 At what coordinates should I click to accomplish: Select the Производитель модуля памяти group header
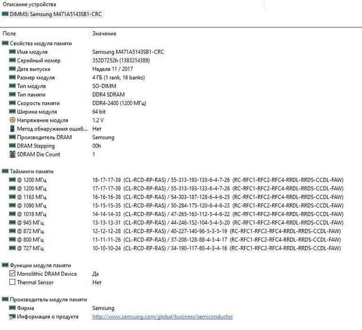(x=48, y=300)
